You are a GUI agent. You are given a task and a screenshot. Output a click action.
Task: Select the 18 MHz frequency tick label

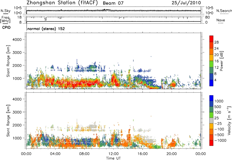(x=19, y=17)
